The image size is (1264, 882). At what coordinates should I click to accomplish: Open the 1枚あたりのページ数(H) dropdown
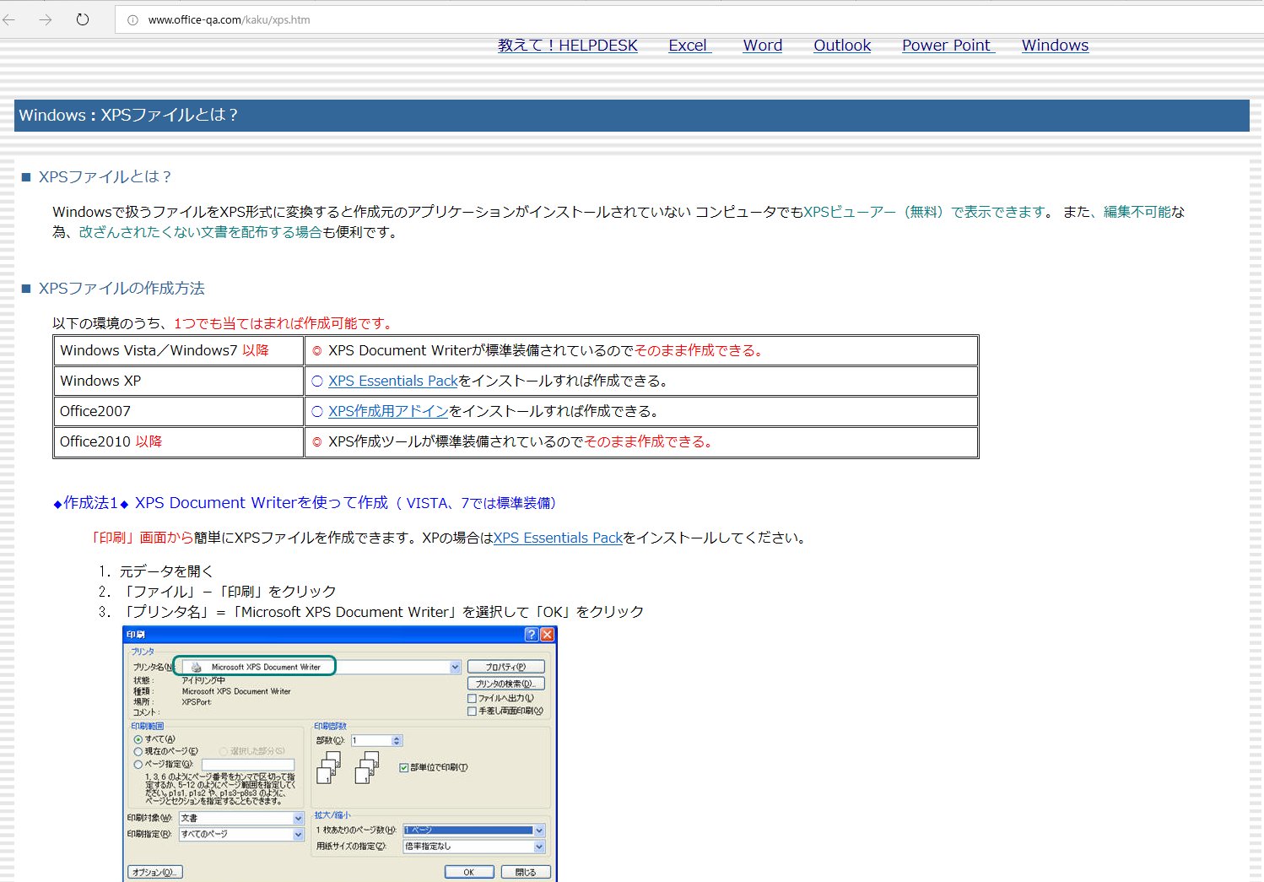tap(474, 831)
